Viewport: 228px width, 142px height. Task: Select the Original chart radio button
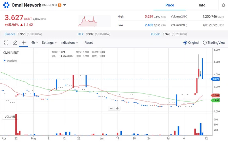coord(185,43)
